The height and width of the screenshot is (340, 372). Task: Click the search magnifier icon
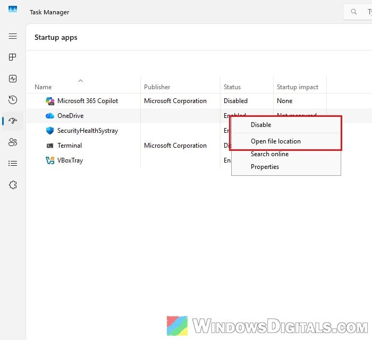[x=354, y=12]
